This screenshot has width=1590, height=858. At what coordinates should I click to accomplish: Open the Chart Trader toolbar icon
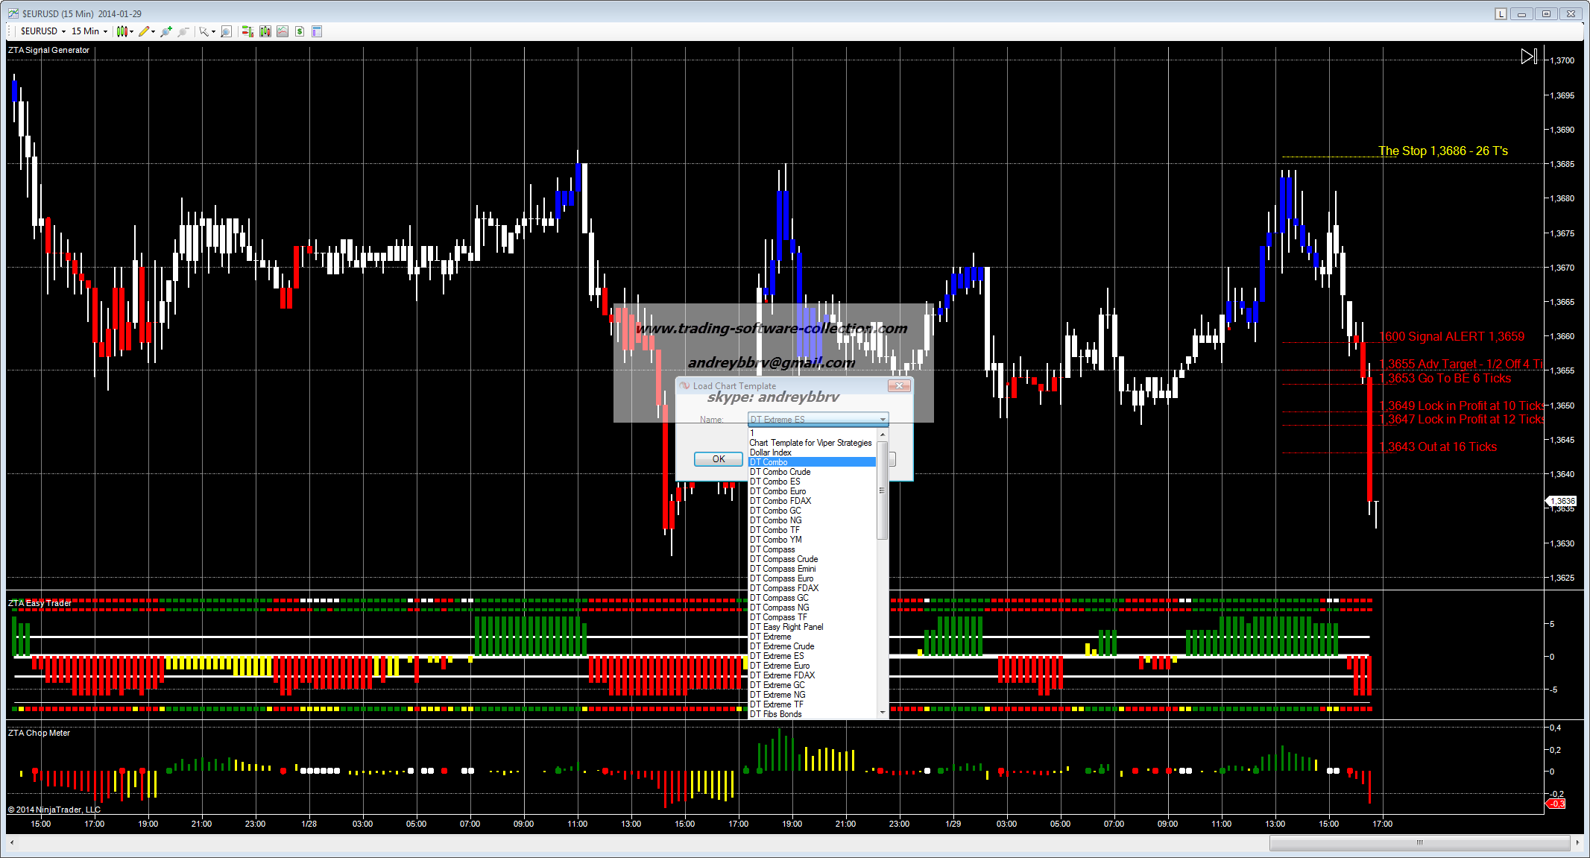(x=247, y=31)
